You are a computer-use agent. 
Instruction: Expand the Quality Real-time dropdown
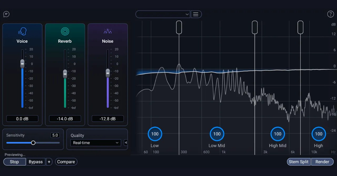click(x=96, y=143)
